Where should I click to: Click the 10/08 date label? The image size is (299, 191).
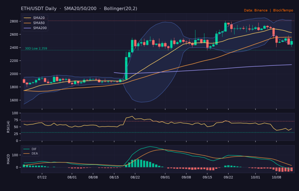tap(276, 177)
